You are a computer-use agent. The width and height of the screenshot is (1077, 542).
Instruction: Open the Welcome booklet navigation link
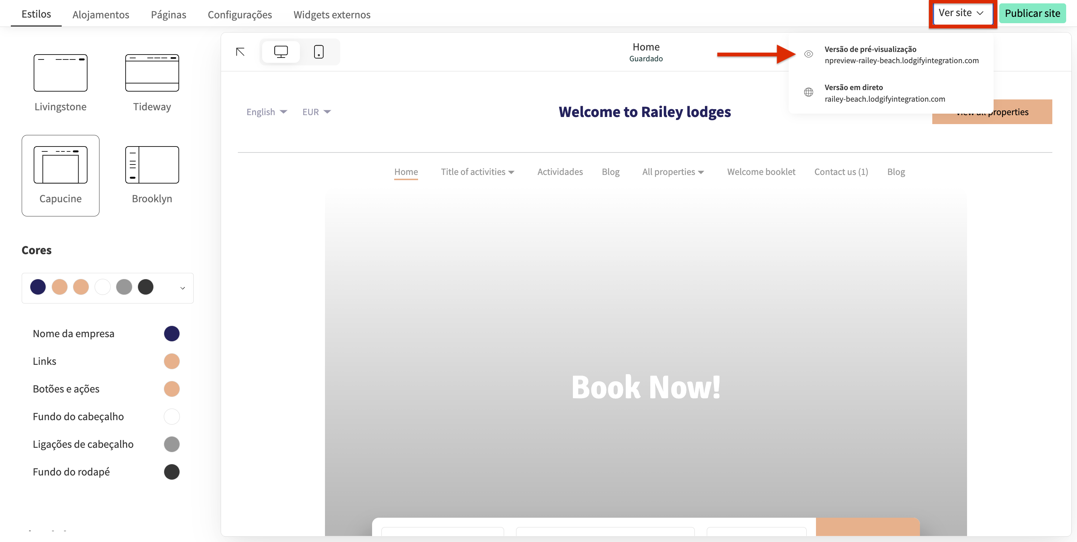761,172
